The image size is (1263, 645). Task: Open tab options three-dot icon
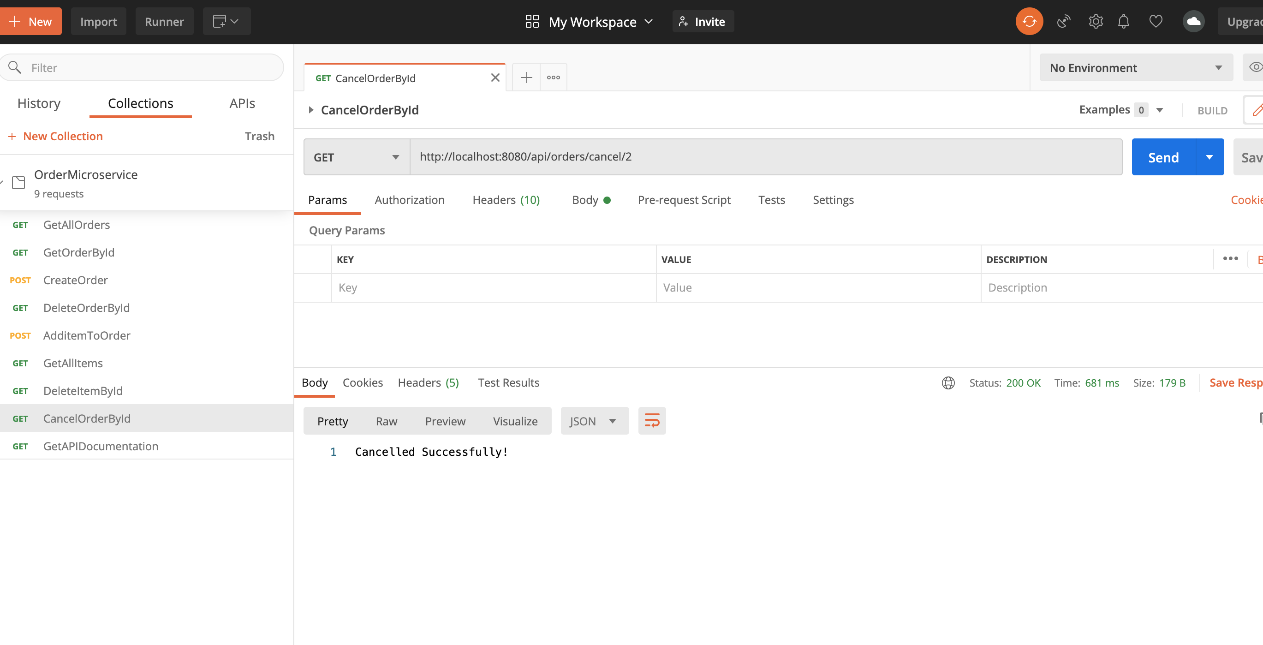[x=553, y=78]
